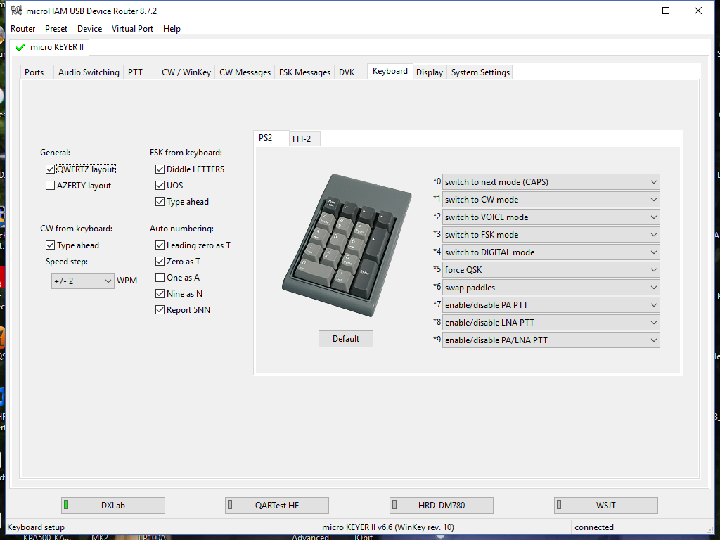Click the LED indicator on QARTest HF preset

click(231, 505)
